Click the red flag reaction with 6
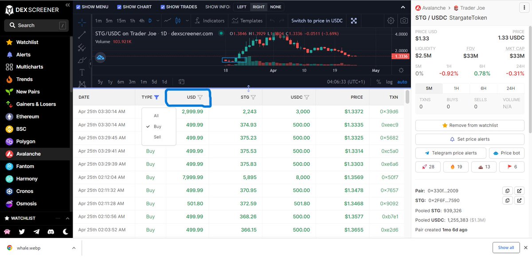532x257 pixels. pos(512,167)
